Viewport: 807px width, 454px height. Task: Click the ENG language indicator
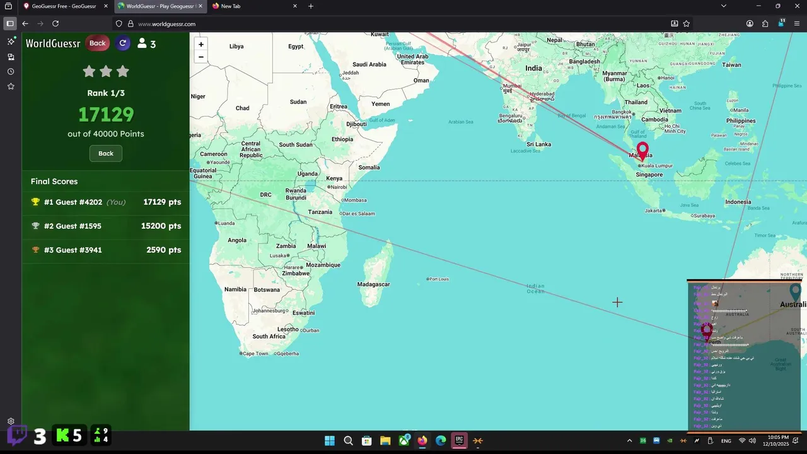[726, 441]
